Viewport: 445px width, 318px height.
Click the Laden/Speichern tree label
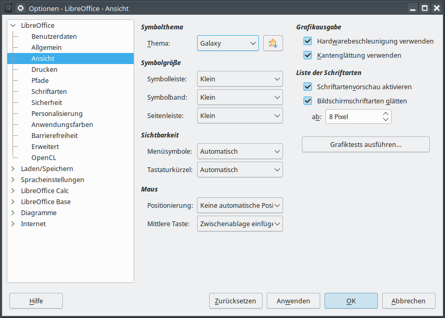pyautogui.click(x=47, y=168)
